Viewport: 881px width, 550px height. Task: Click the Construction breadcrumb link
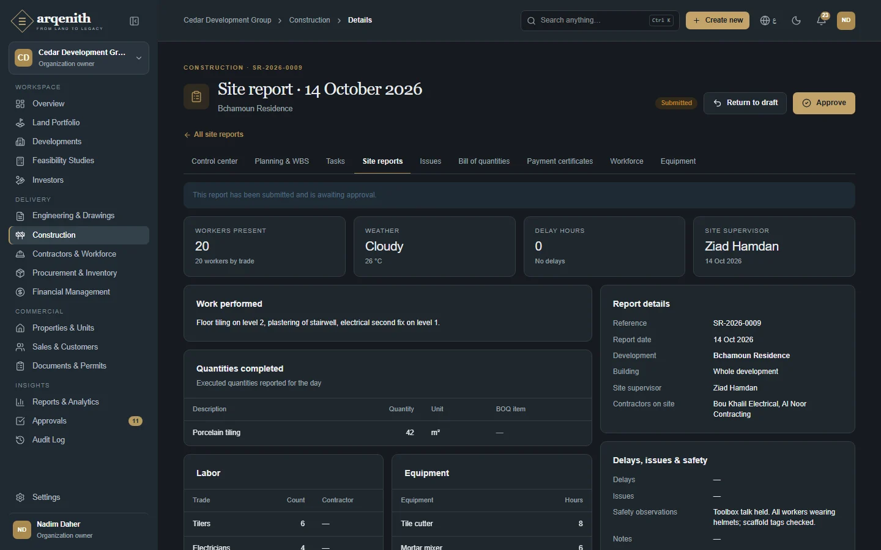tap(310, 20)
